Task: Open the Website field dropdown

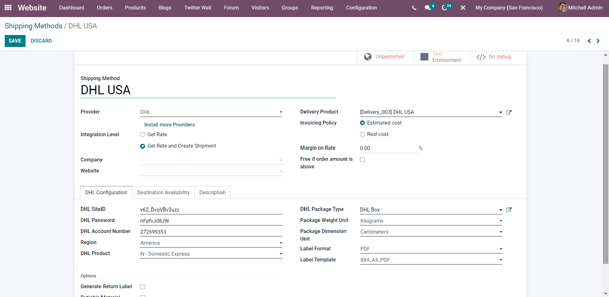Action: point(211,171)
